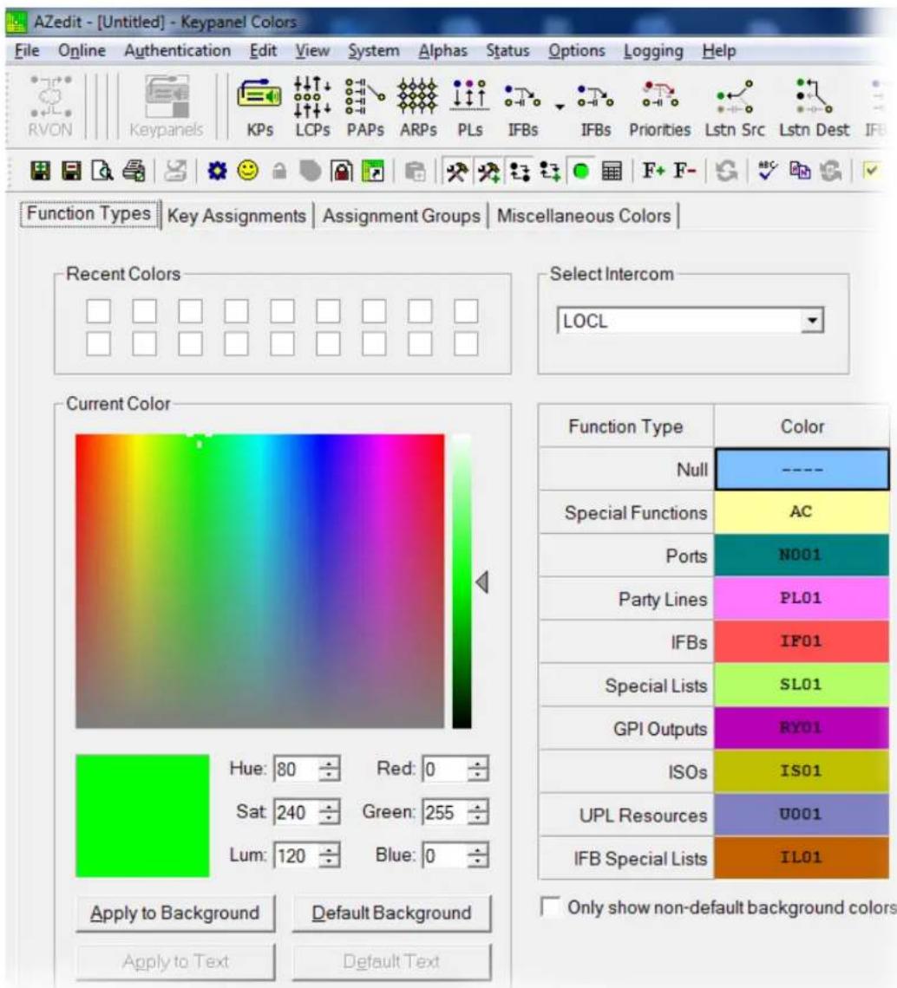The height and width of the screenshot is (988, 897).
Task: Click the grayed Default Text button
Action: tap(391, 961)
